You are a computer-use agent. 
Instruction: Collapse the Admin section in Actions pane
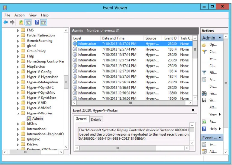click(220, 38)
